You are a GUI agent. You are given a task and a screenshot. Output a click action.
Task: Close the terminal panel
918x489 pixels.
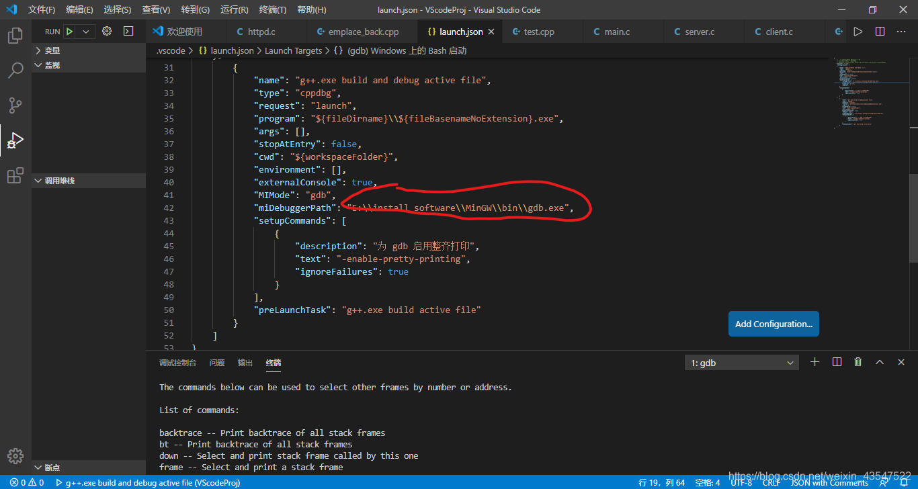coord(901,362)
